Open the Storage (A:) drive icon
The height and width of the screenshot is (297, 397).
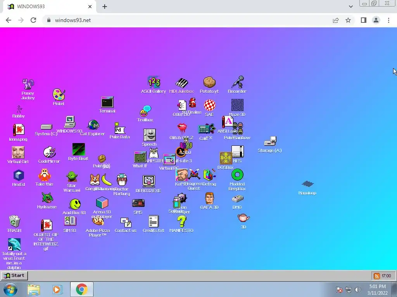270,141
